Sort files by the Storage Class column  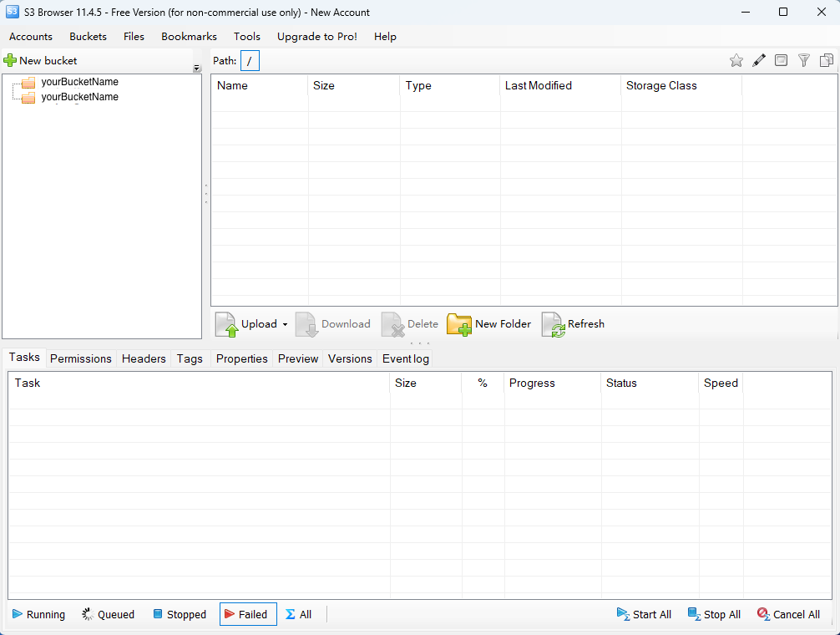coord(681,86)
